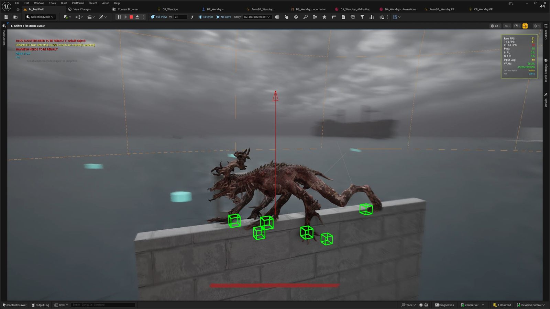This screenshot has width=550, height=309.
Task: Open the Output Log
Action: 40,305
